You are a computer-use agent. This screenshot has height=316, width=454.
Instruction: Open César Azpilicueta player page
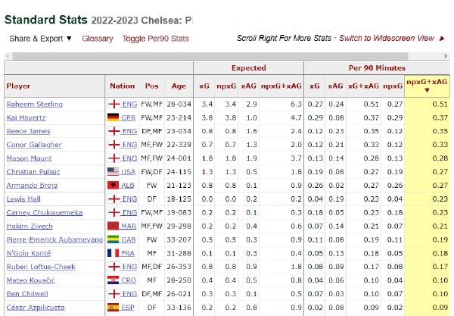36,308
